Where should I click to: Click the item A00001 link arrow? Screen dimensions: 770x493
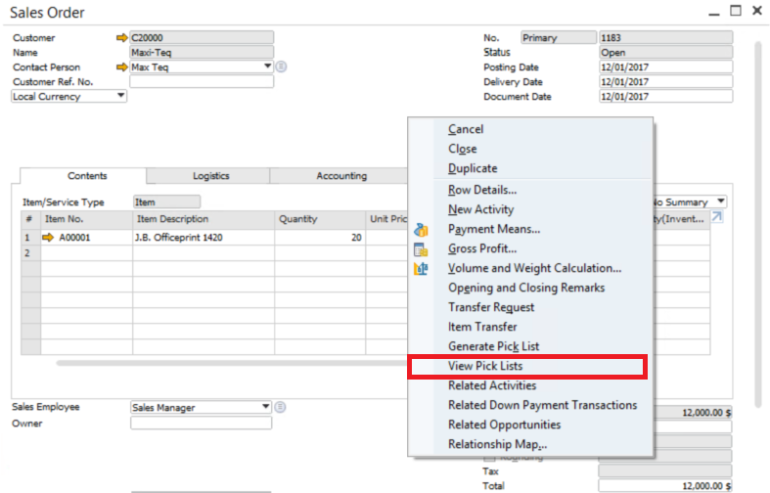pos(48,237)
